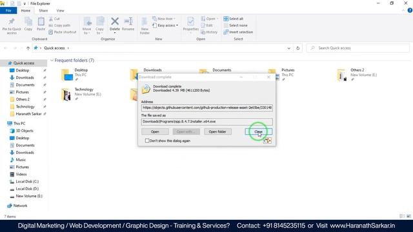Select Local Disk (C:) in navigation pane
413x232 pixels.
pos(27,182)
